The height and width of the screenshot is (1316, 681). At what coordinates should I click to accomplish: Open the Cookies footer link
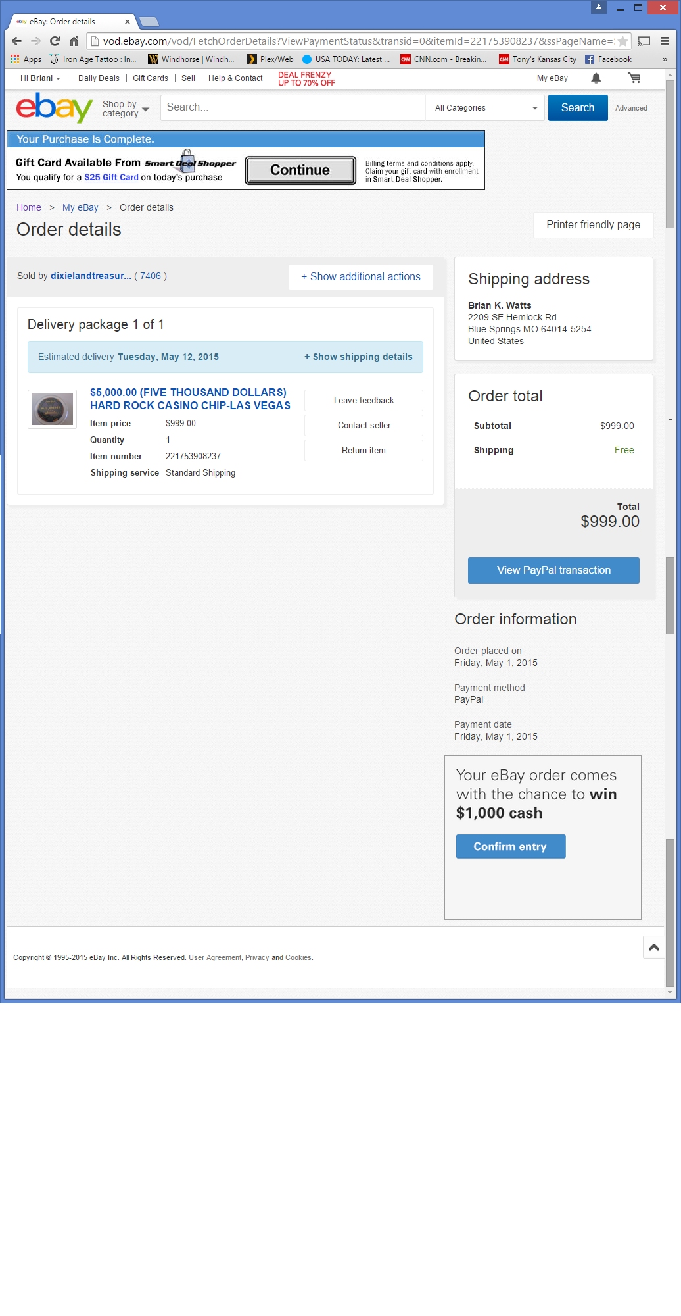[x=298, y=958]
